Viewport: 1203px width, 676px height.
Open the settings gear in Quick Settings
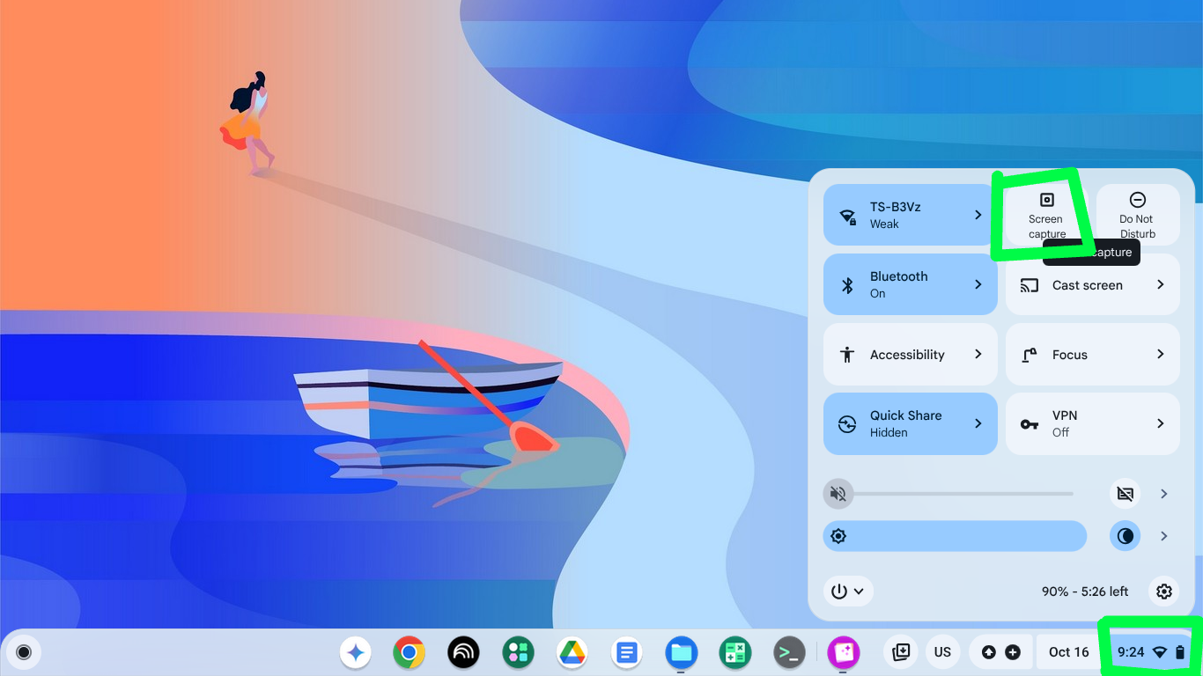pyautogui.click(x=1164, y=591)
